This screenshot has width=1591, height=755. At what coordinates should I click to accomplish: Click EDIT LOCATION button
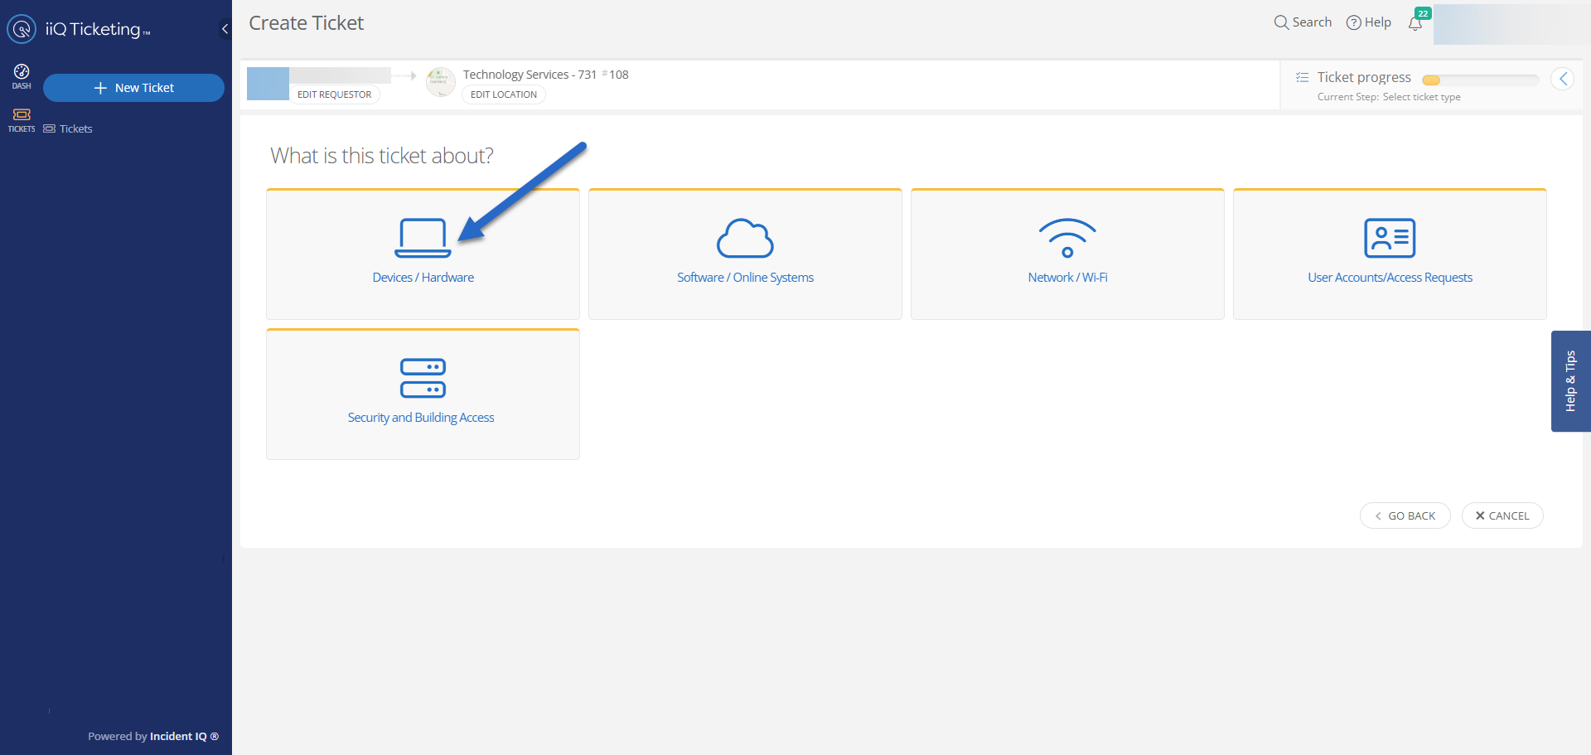(x=503, y=94)
